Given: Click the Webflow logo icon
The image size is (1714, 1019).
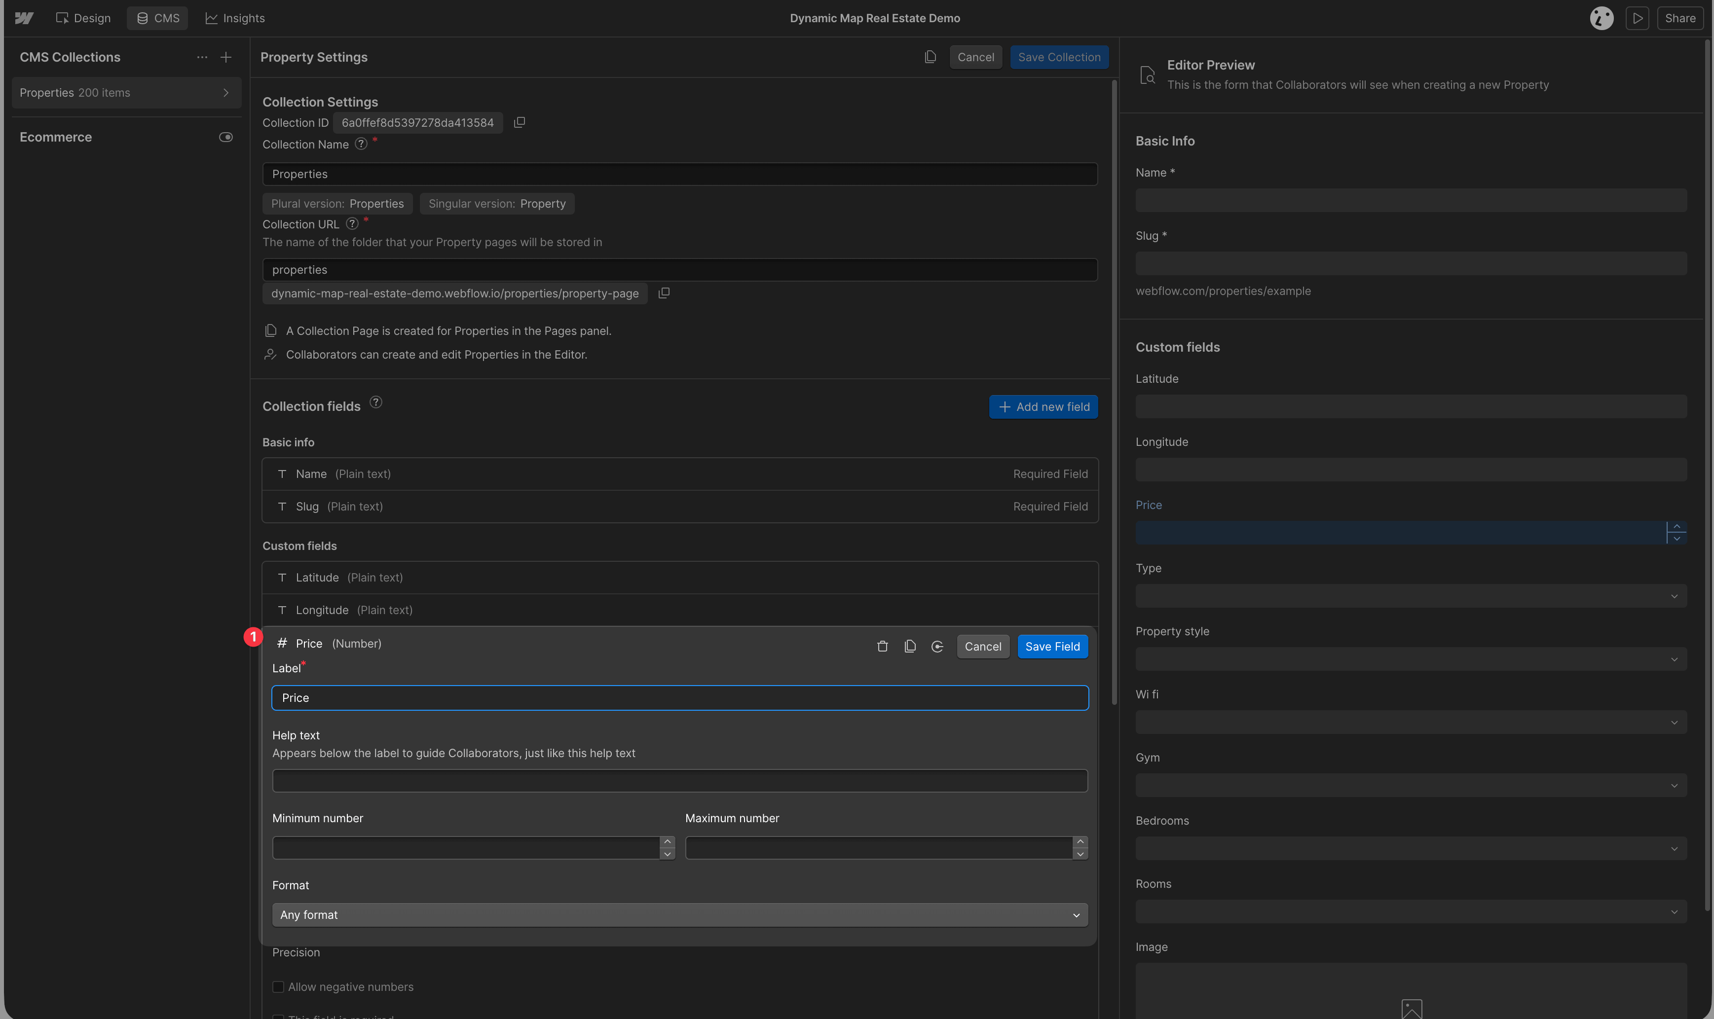Looking at the screenshot, I should 24,19.
